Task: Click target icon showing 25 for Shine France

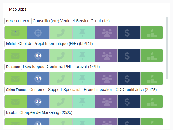Action: pyautogui.click(x=38, y=102)
